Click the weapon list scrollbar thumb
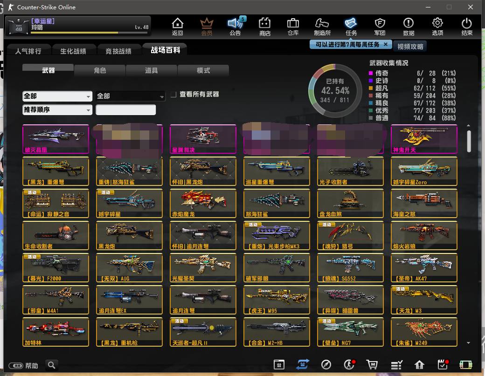485x376 pixels. coord(469,141)
